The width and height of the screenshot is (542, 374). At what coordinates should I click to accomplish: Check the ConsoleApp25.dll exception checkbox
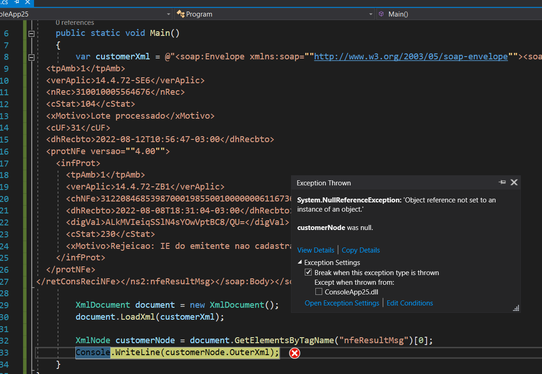(319, 292)
